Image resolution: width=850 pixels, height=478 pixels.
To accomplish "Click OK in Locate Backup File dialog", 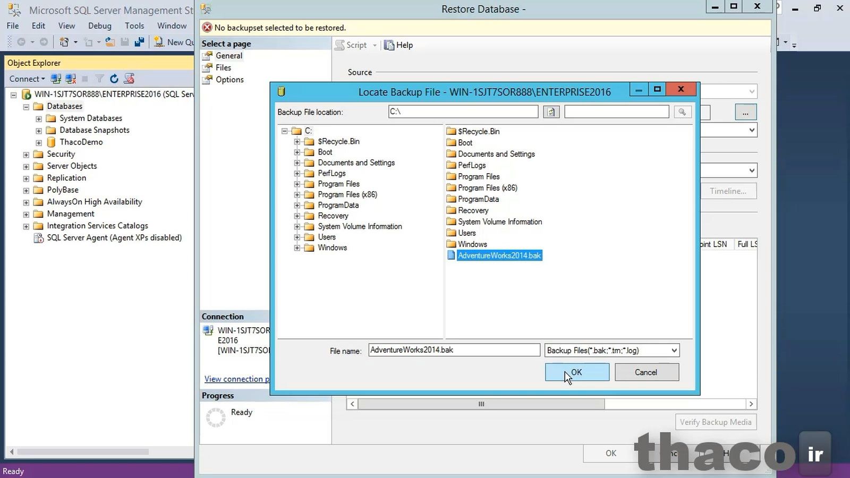I will coord(577,372).
